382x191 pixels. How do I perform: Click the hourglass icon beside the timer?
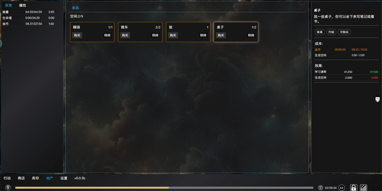click(x=320, y=188)
